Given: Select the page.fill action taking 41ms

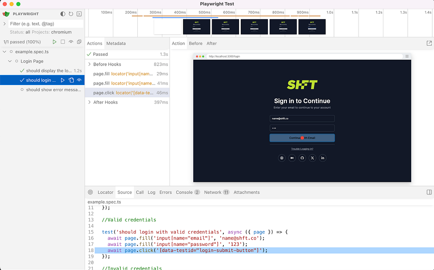Looking at the screenshot, I should 127,83.
